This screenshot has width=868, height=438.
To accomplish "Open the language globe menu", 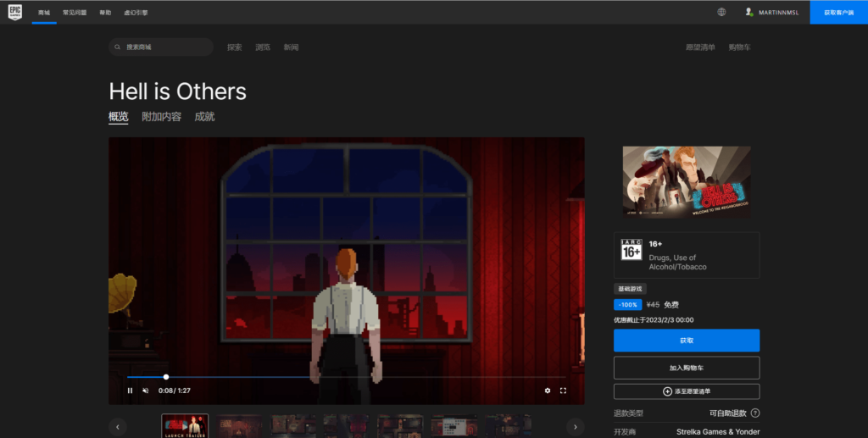I will coord(721,12).
